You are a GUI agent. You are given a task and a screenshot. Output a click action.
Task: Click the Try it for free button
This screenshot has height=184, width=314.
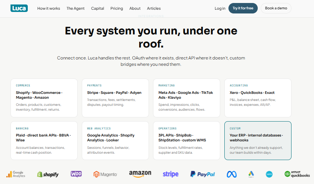[243, 8]
